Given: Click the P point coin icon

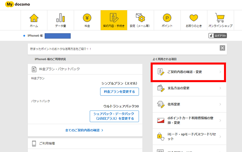Looking at the screenshot, I should (167, 18).
